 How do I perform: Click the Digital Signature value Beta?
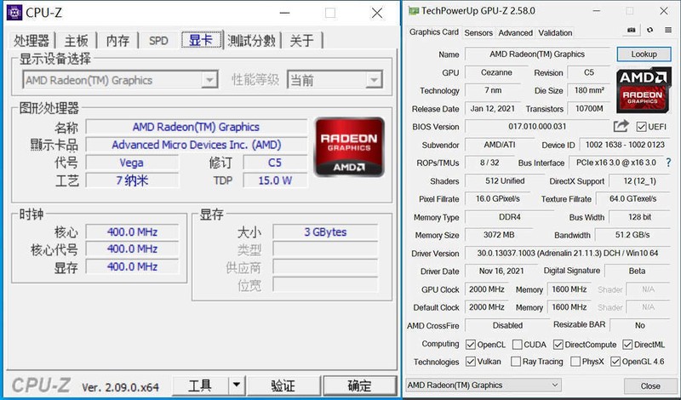(x=637, y=271)
